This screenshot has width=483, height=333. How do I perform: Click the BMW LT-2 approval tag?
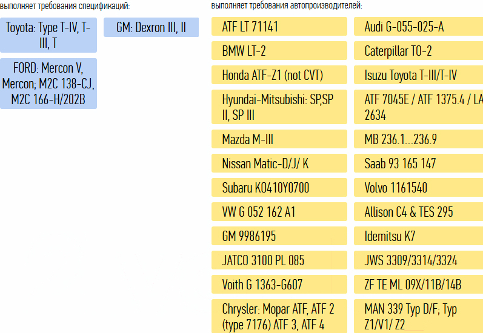tap(279, 51)
